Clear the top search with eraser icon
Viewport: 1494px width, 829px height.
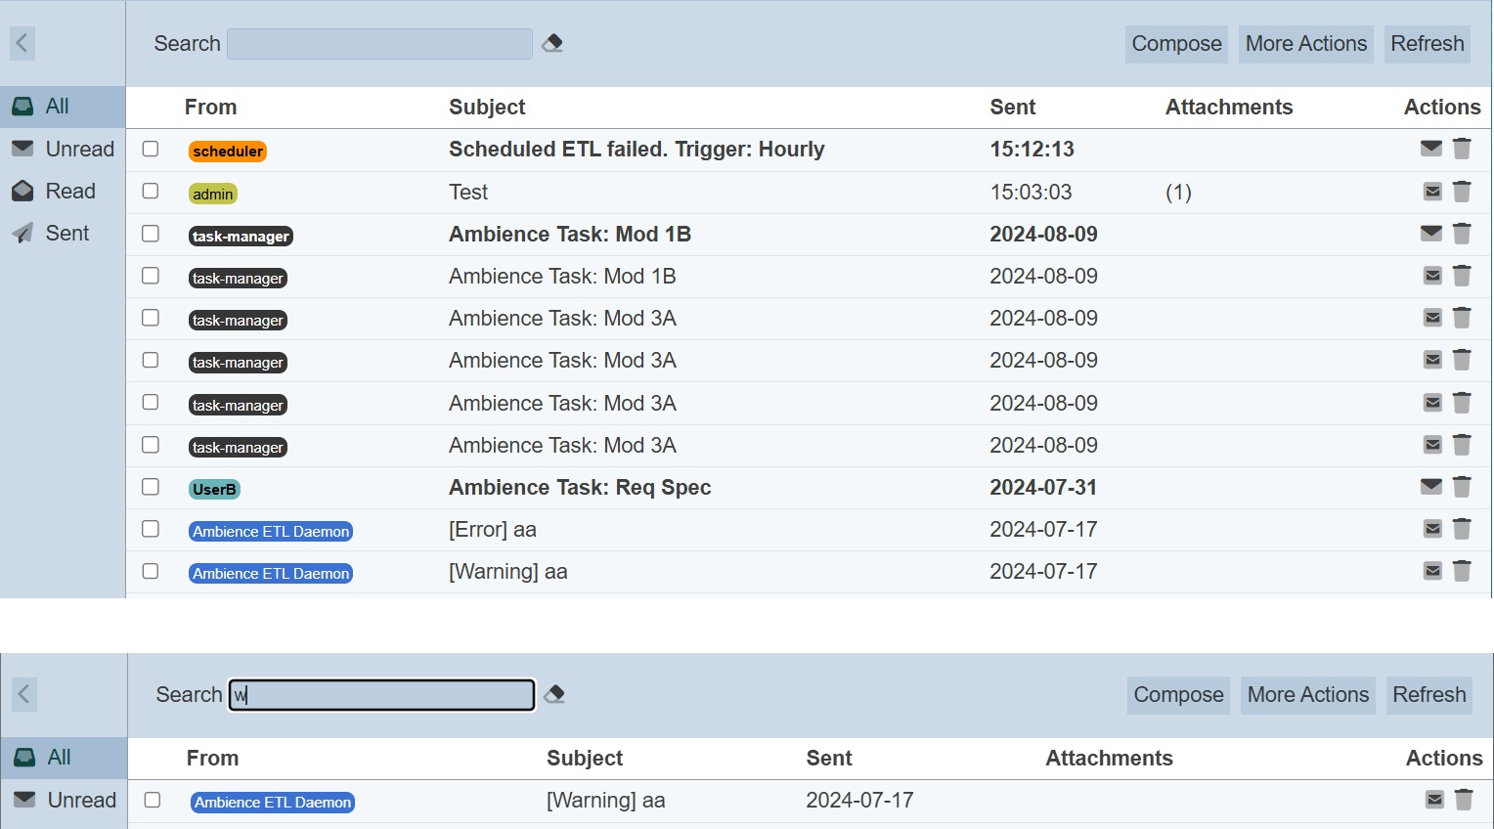[552, 43]
